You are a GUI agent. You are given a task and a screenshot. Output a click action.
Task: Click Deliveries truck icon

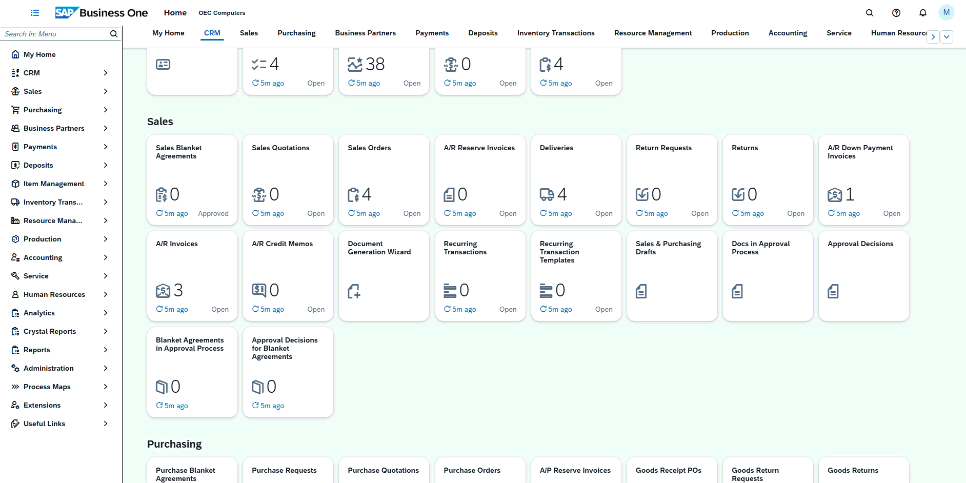[x=547, y=195]
